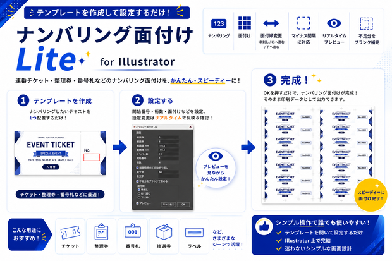Click the 面付順変更 double-arrow icon
Viewport: 392px width, 261px height.
pyautogui.click(x=271, y=23)
